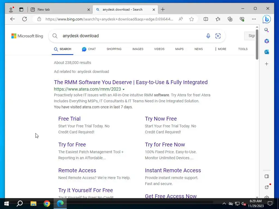The height and width of the screenshot is (209, 279).
Task: Open the Try for Free Now link
Action: tap(165, 145)
